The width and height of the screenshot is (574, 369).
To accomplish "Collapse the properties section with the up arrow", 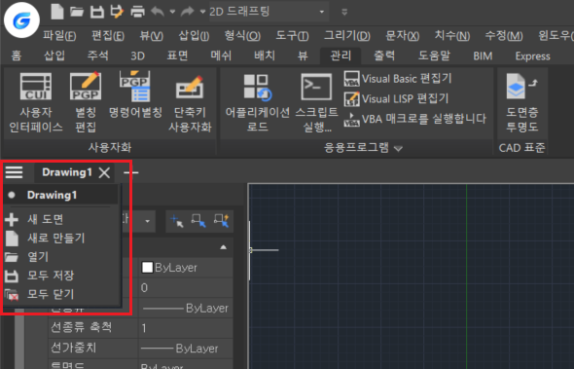I will (x=224, y=247).
